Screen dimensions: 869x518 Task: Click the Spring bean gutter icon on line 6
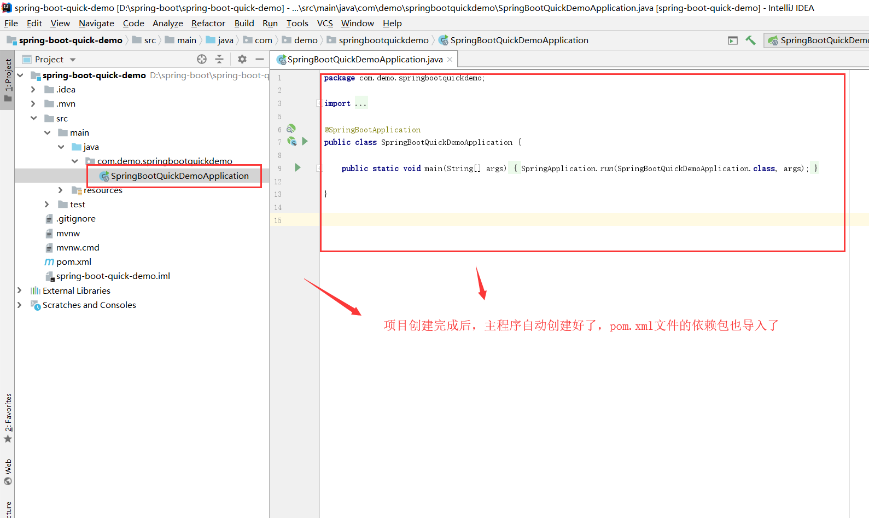coord(291,129)
